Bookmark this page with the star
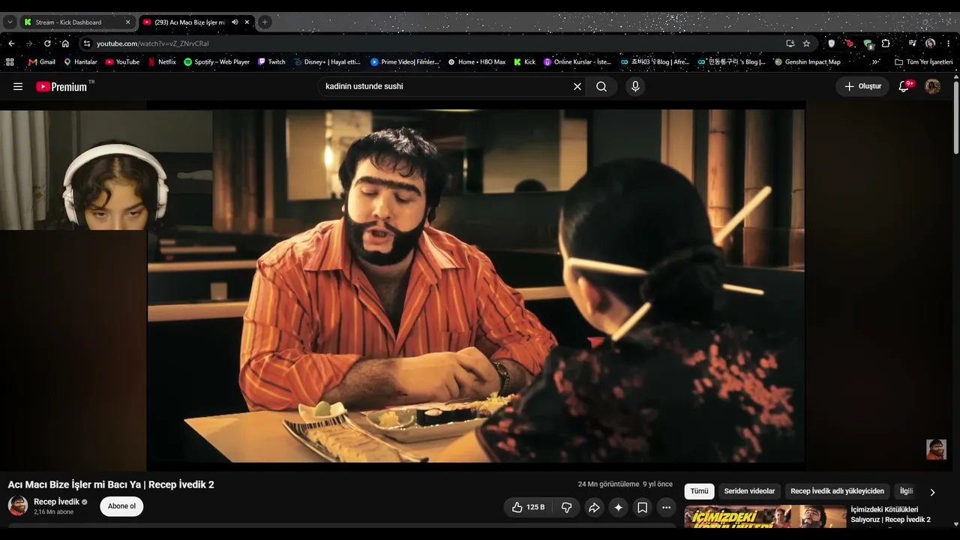Viewport: 960px width, 540px height. point(806,43)
